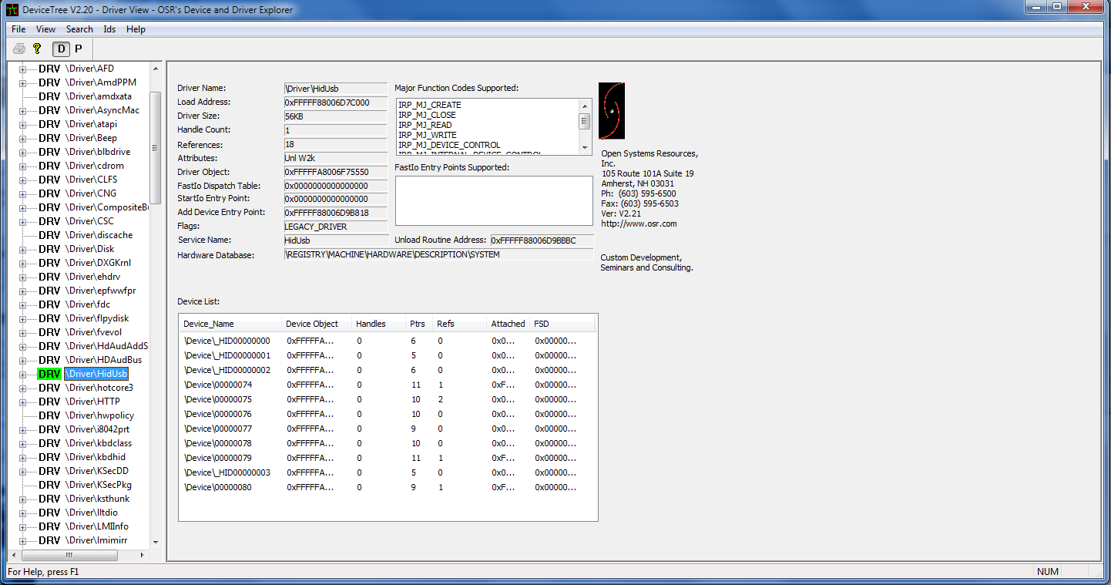This screenshot has height=585, width=1111.
Task: Click the DRV icon next to \Driver\HidUsb
Action: click(x=49, y=374)
